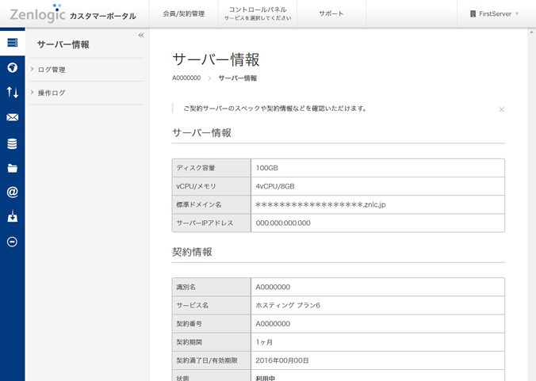536x381 pixels.
Task: Click the circled minus sidebar icon
Action: click(x=12, y=242)
